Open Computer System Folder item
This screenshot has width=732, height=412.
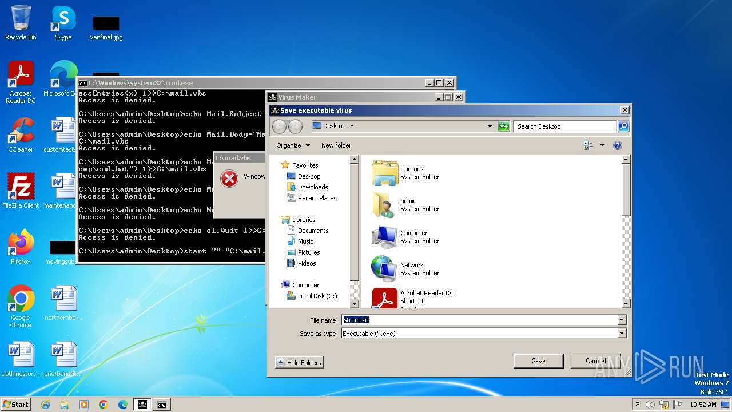pos(405,237)
